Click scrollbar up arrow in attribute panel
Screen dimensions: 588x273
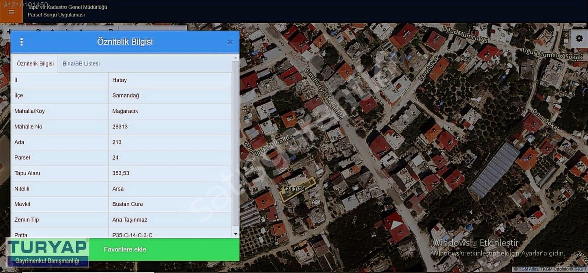[x=236, y=58]
